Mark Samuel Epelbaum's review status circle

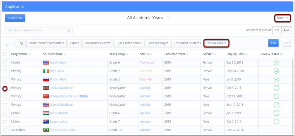276,105
